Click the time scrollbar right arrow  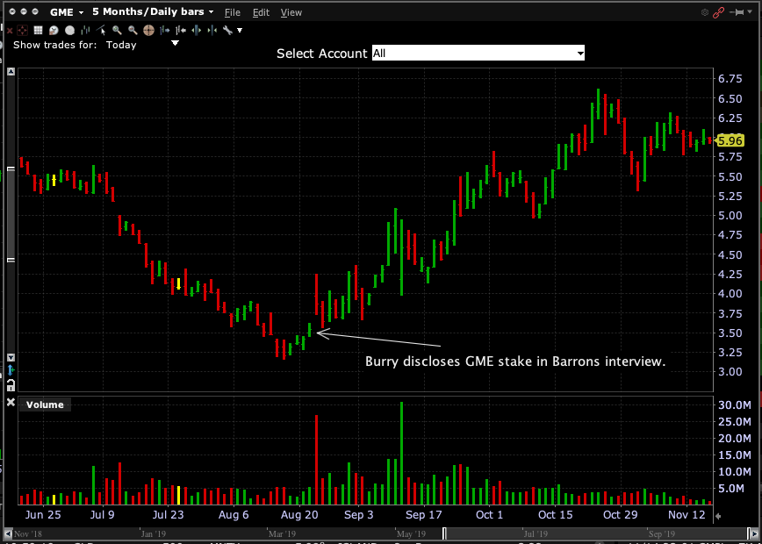coord(755,533)
